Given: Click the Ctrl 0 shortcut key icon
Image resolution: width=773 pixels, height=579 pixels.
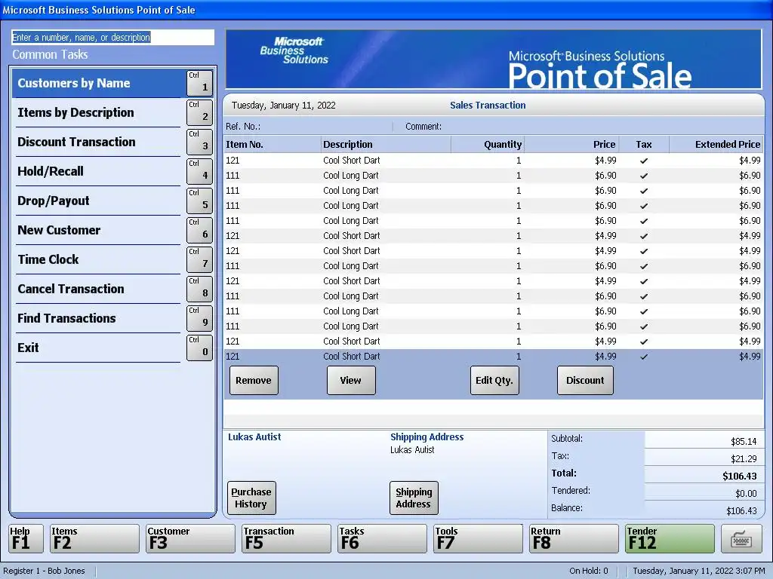Looking at the screenshot, I should tap(199, 348).
